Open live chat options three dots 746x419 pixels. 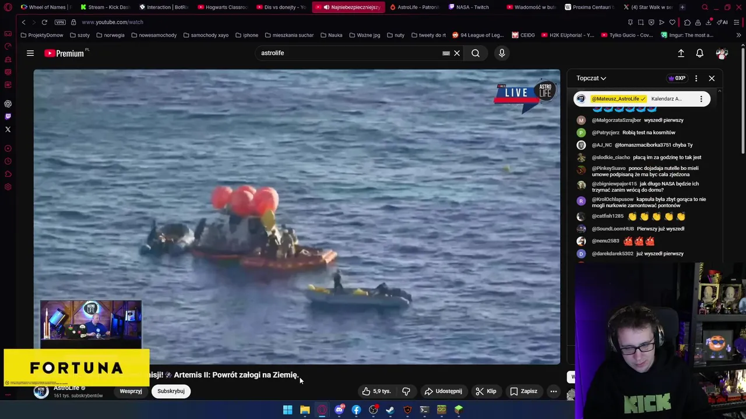coord(696,78)
